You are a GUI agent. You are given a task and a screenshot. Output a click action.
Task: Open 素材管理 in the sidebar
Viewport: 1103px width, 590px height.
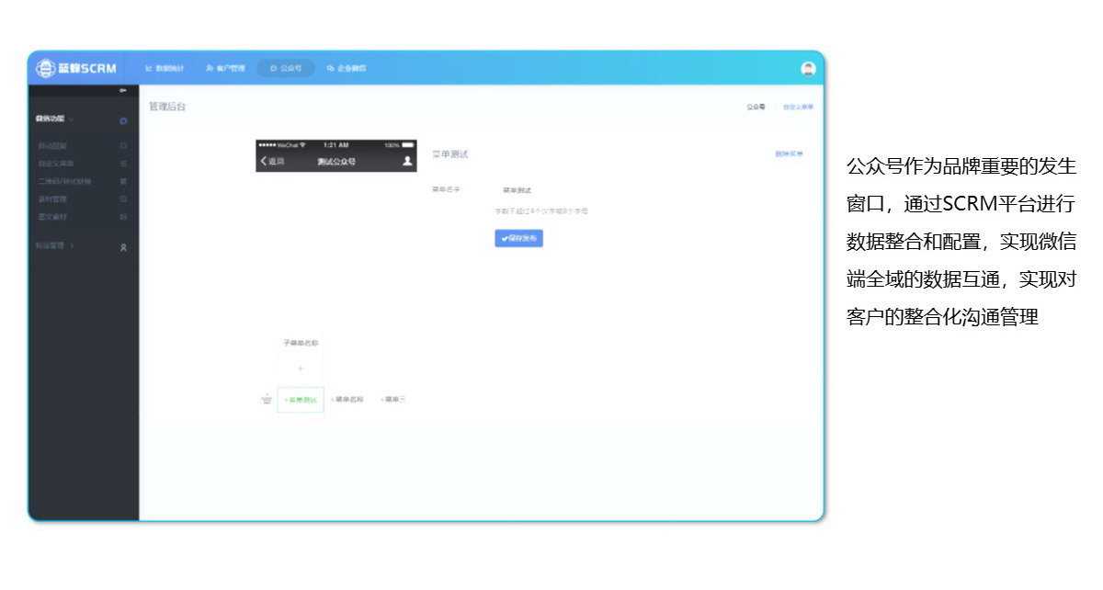point(52,199)
